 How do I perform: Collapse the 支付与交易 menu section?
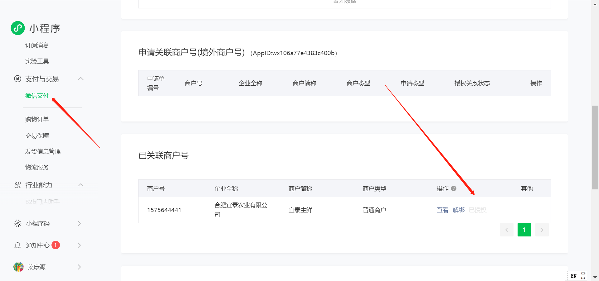click(81, 79)
